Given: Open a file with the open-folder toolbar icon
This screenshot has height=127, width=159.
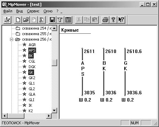Looking at the screenshot, I should tap(26, 20).
